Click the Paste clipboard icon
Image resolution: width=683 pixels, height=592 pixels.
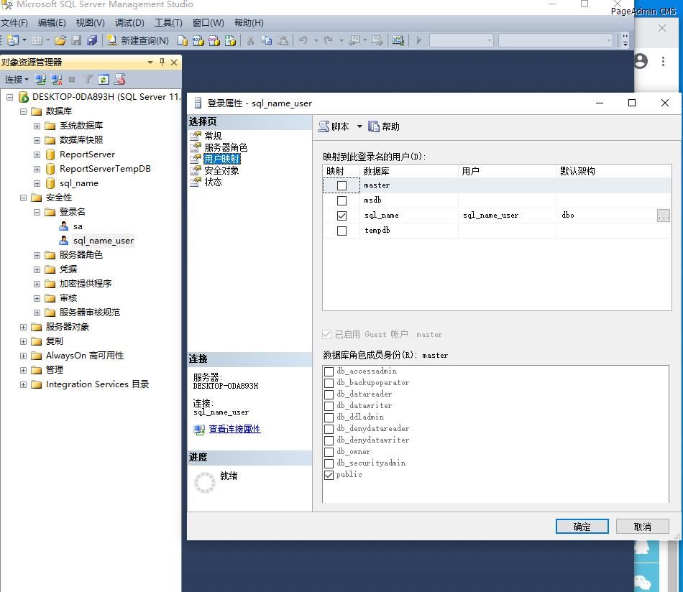283,40
